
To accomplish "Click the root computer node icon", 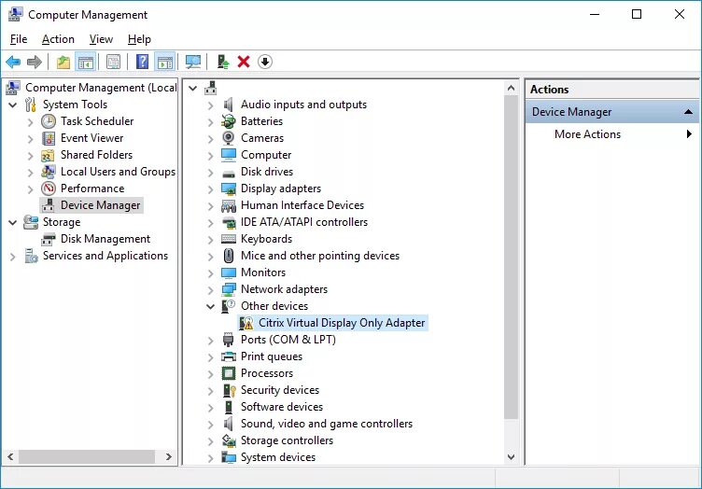I will coord(210,88).
